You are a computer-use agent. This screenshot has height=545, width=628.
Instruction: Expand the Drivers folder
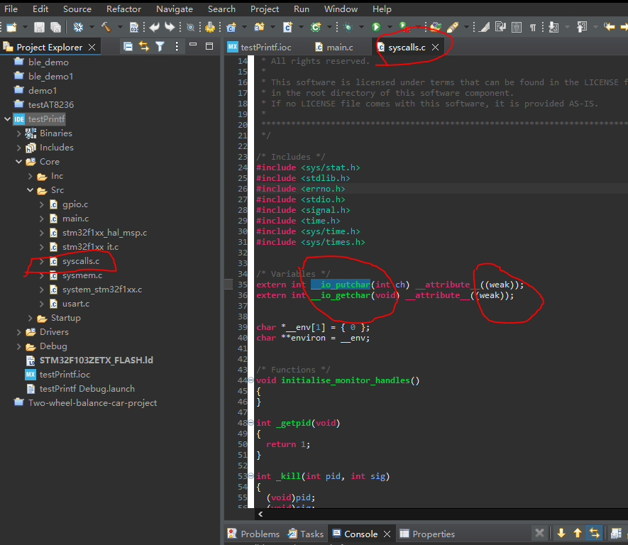[20, 331]
